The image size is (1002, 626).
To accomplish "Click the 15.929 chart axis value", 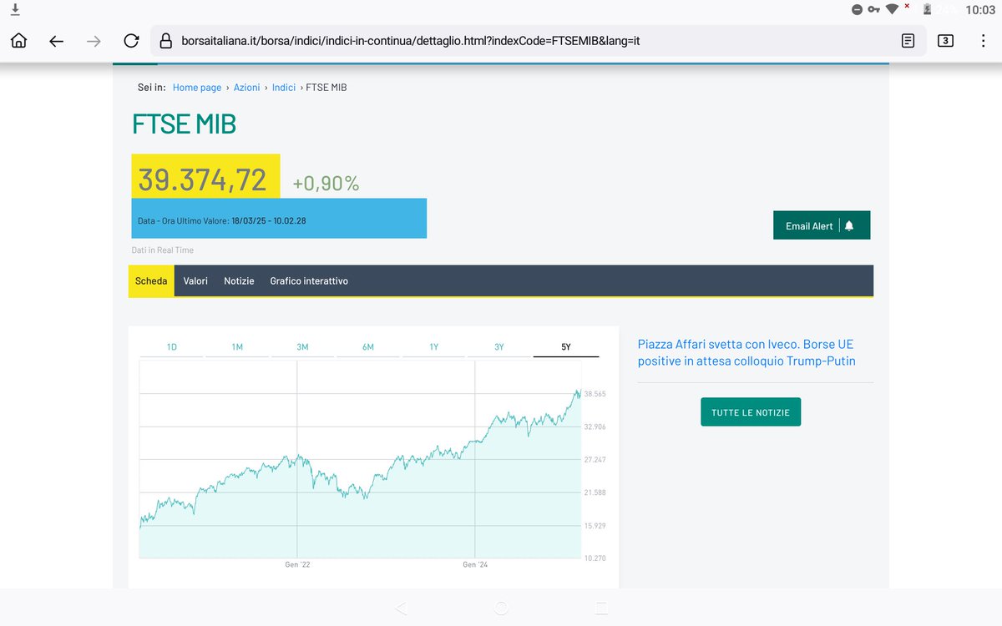I will click(595, 525).
